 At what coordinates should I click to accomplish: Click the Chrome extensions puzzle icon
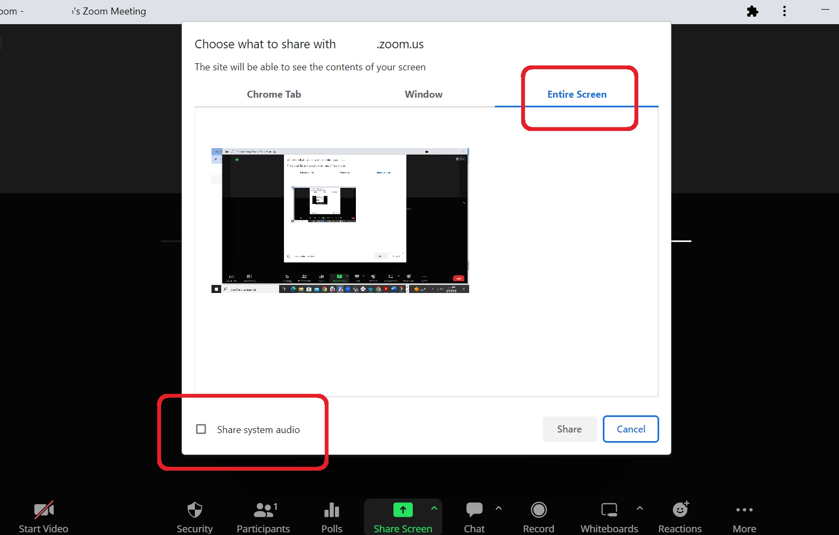click(753, 11)
